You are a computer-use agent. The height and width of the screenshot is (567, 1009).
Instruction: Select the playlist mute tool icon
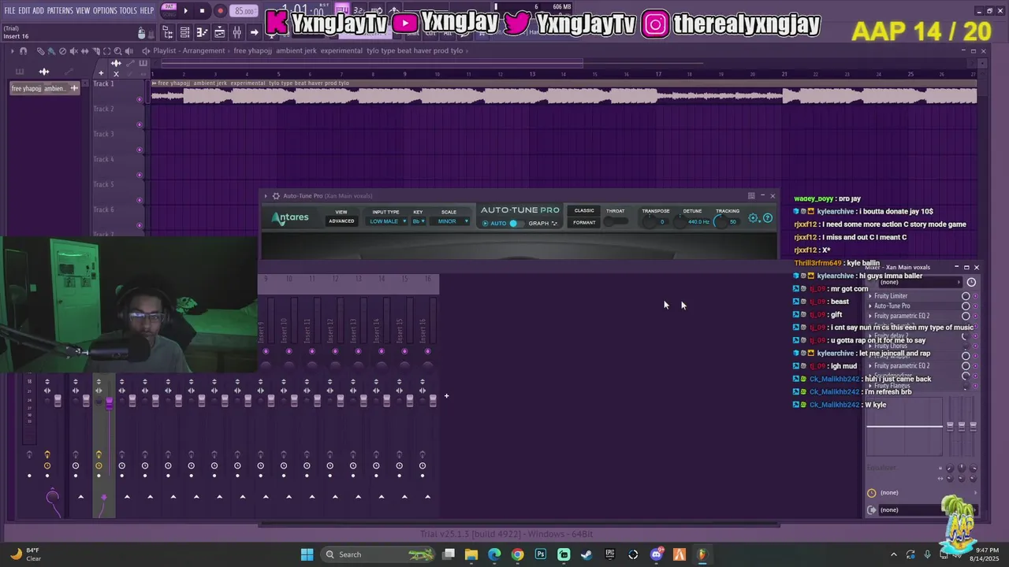pyautogui.click(x=74, y=51)
